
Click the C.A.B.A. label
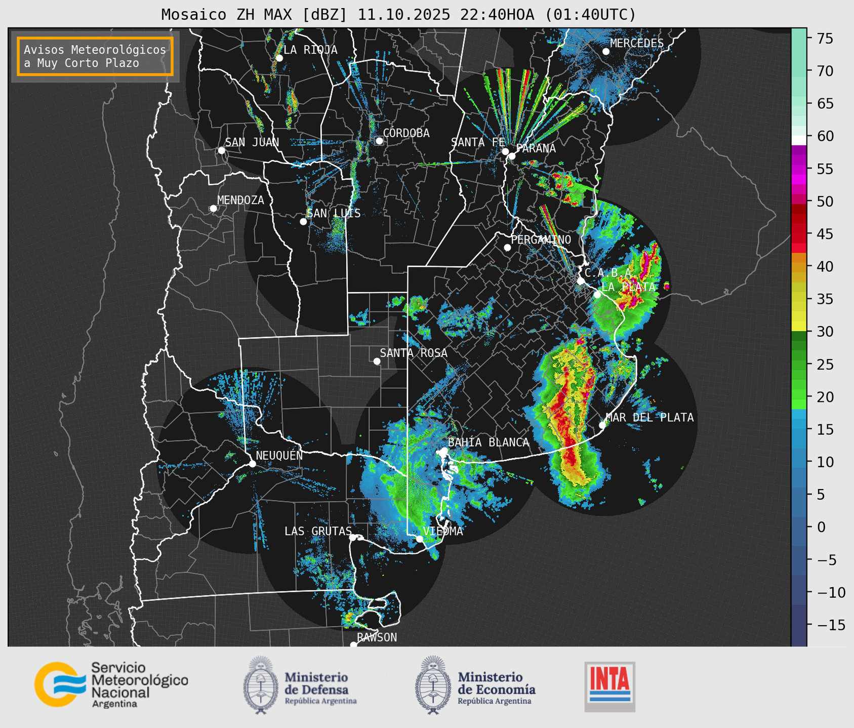[x=608, y=273]
